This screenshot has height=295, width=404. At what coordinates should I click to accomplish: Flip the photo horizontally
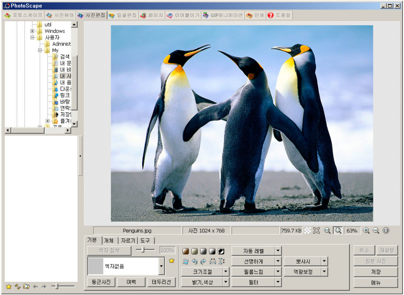tap(212, 261)
